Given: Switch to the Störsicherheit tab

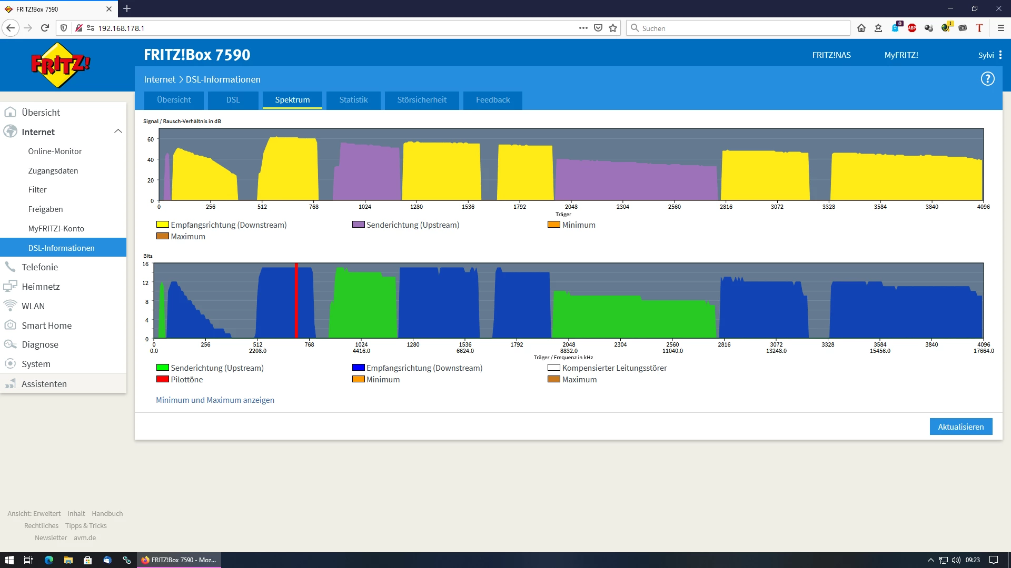Looking at the screenshot, I should coord(421,100).
